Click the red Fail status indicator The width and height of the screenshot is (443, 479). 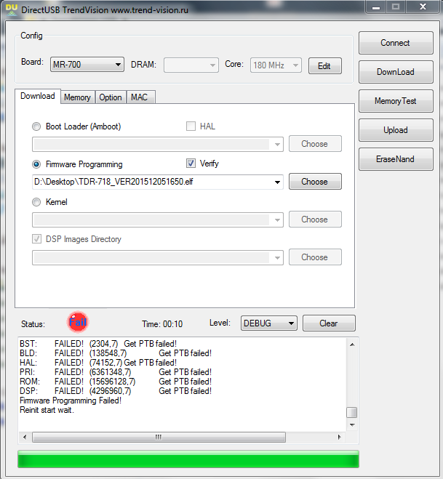coord(77,322)
